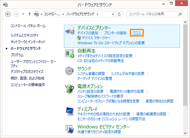190x138 pixels.
Task: Open コンピューターの簡単操作 in sidebar
Action: 28,85
